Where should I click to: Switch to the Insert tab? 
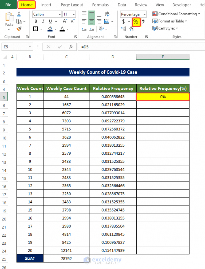46,5
